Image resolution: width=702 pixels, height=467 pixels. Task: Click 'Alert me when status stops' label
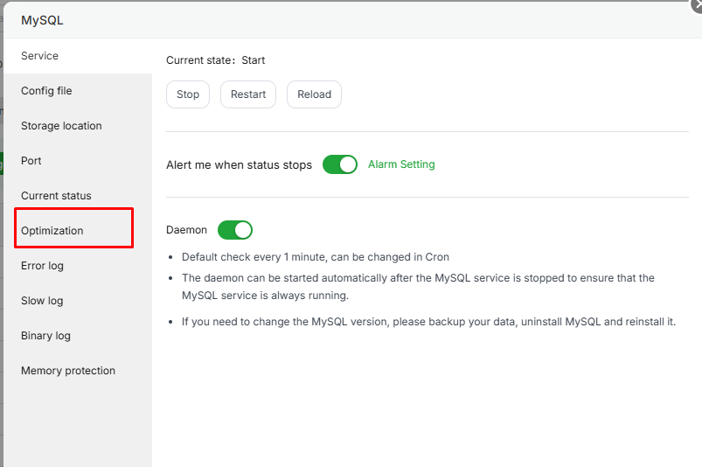coord(239,164)
